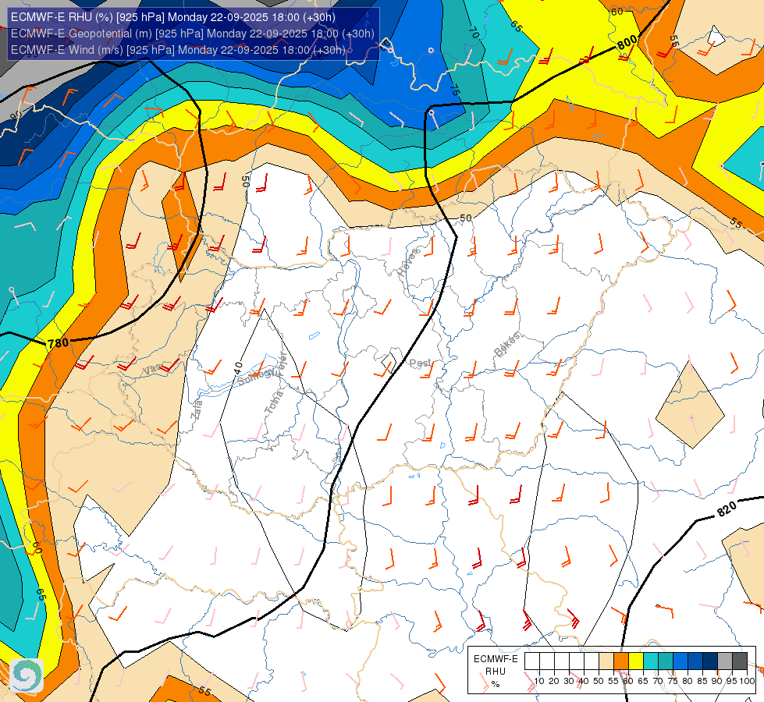
Task: Click the 75 humidity contour label on map
Action: (454, 90)
